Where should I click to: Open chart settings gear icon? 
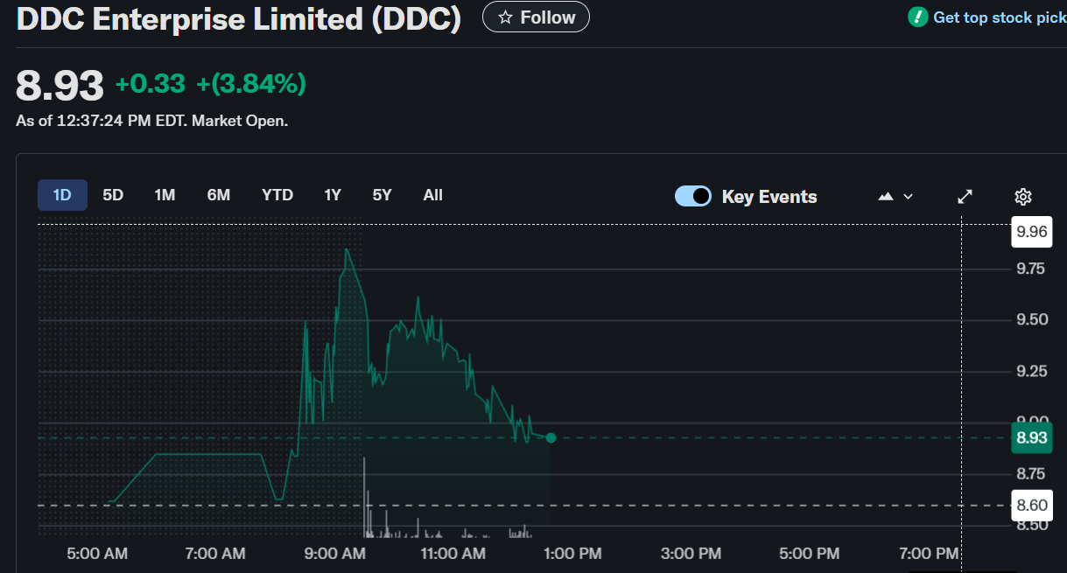pos(1022,197)
